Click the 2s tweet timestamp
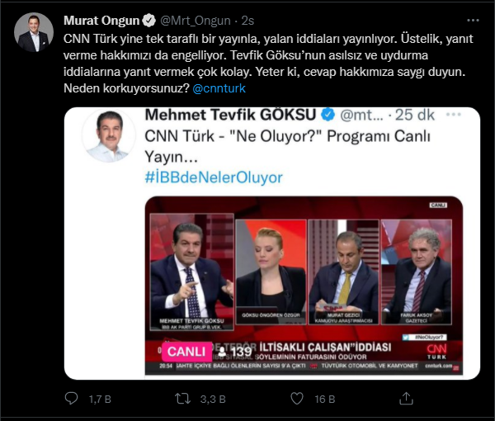This screenshot has height=421, width=495. 247,21
